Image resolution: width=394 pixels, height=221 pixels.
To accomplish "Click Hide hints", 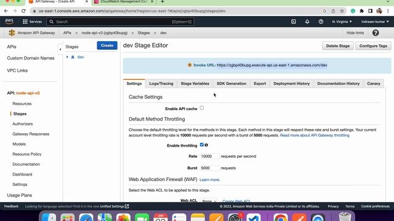I will pos(355,33).
